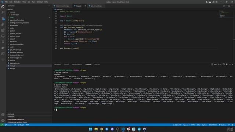Open Google Chrome from the taskbar
This screenshot has height=132, width=235.
click(x=101, y=129)
